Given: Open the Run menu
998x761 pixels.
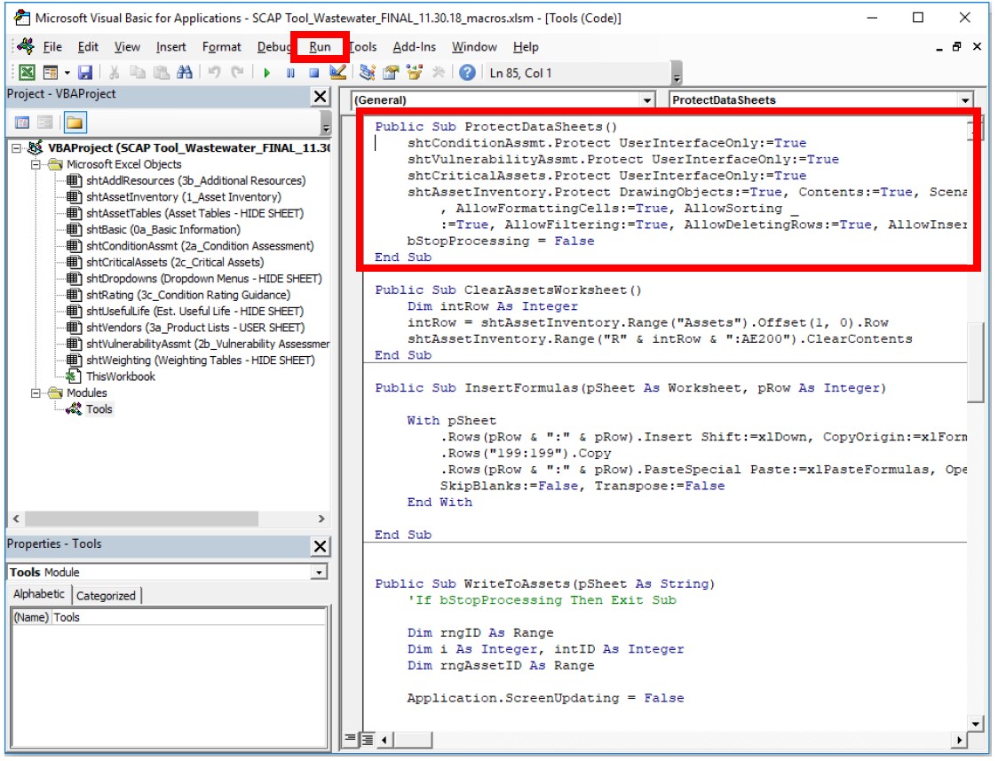Looking at the screenshot, I should [x=320, y=47].
